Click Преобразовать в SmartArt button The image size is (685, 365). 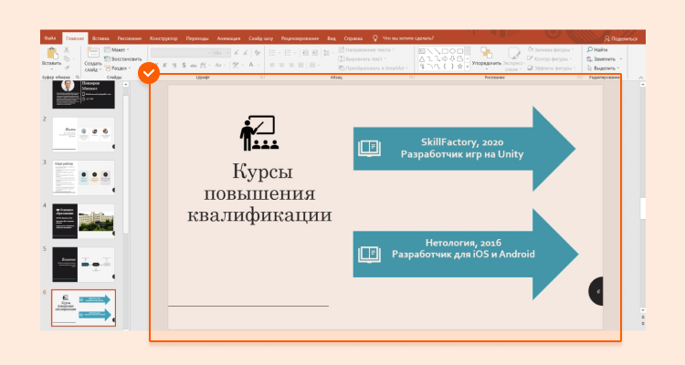(372, 68)
